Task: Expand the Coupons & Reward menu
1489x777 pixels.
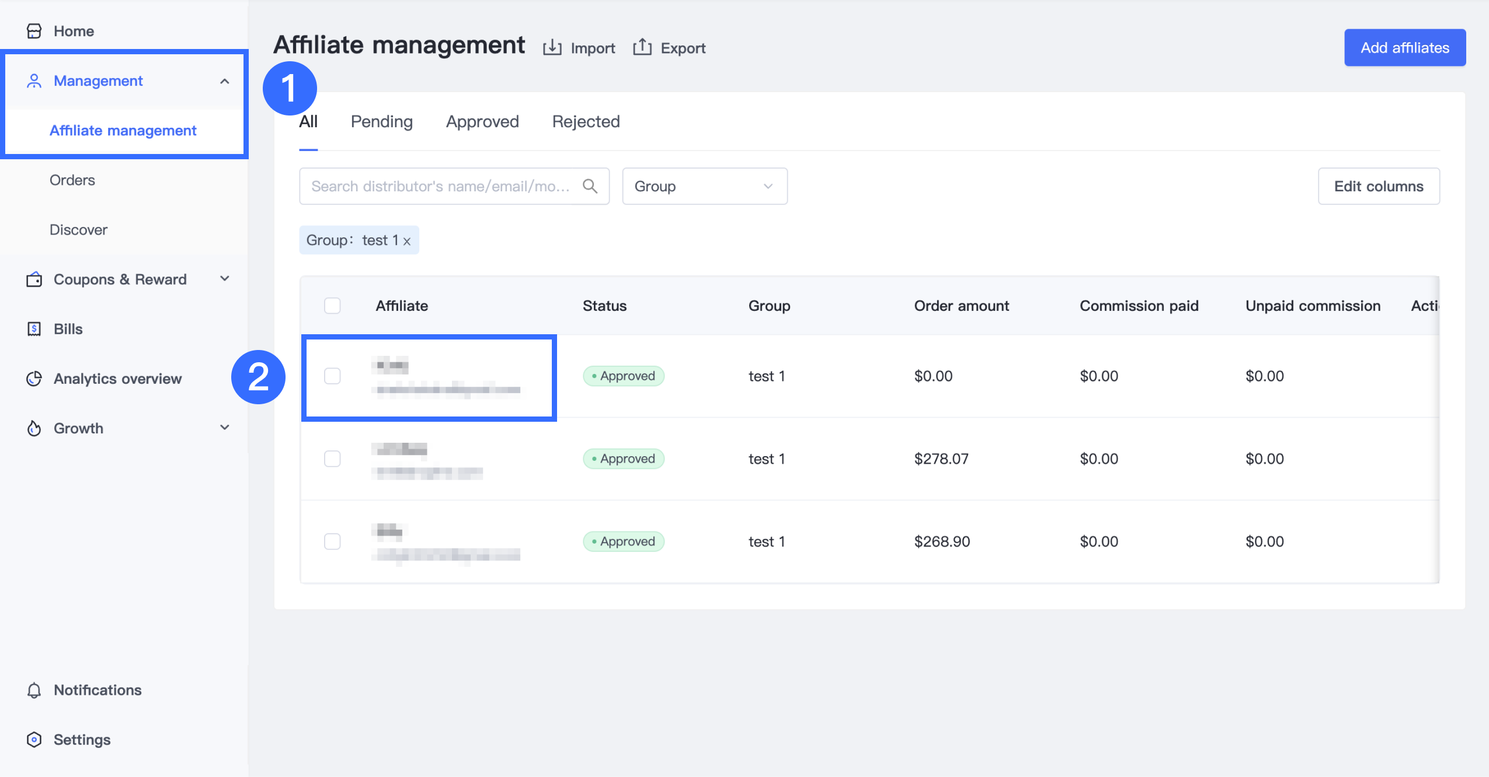Action: [x=224, y=279]
